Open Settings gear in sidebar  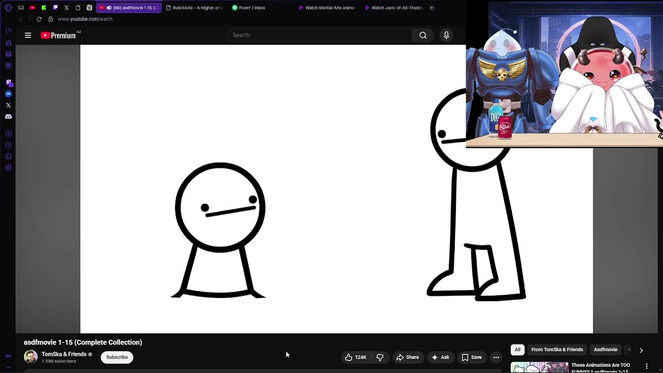(x=8, y=168)
